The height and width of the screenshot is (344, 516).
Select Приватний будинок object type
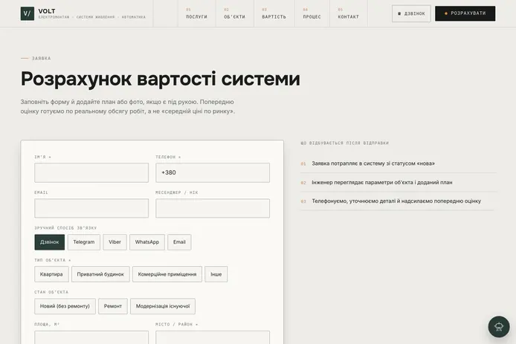click(100, 274)
